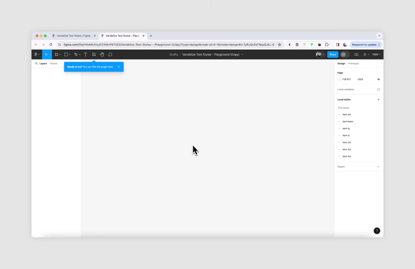Open the browser Extensions puzzle icon

point(327,45)
